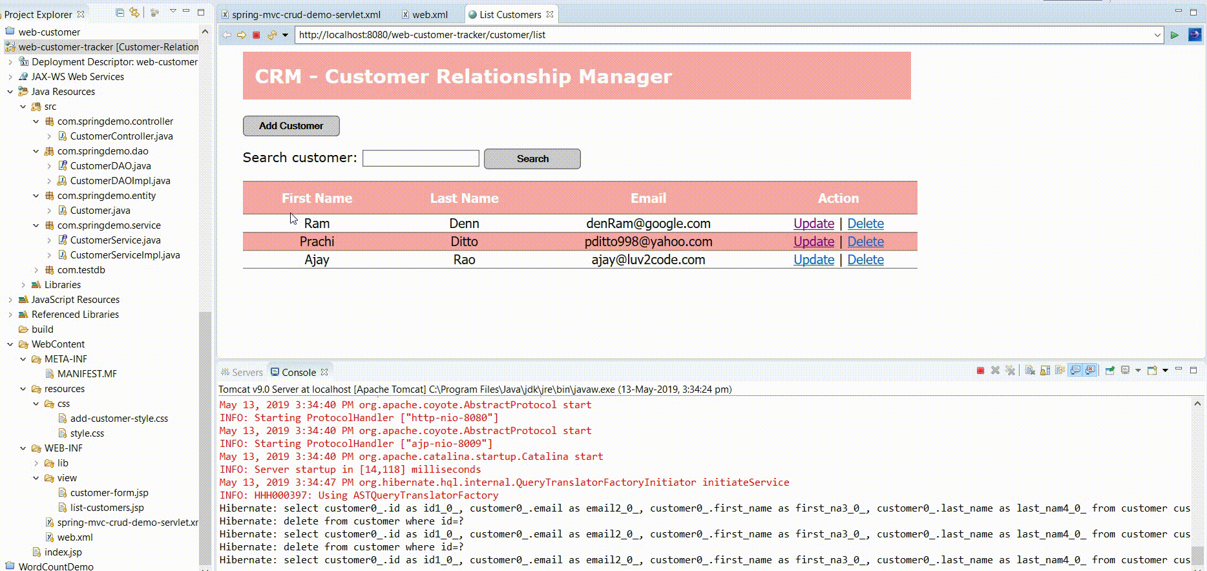This screenshot has height=571, width=1207.
Task: Toggle console Scroll Lock
Action: (1045, 371)
